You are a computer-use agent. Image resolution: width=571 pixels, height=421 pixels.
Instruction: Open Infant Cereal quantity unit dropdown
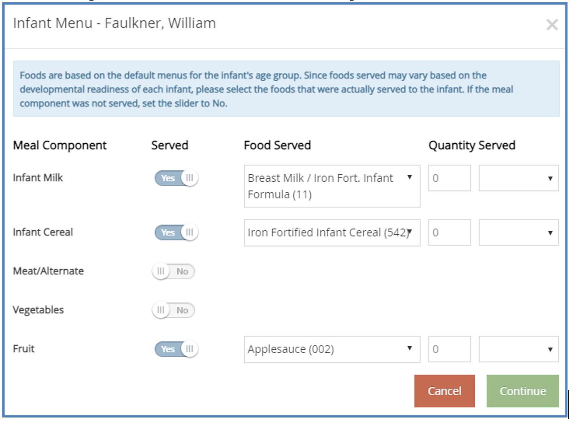tap(518, 233)
